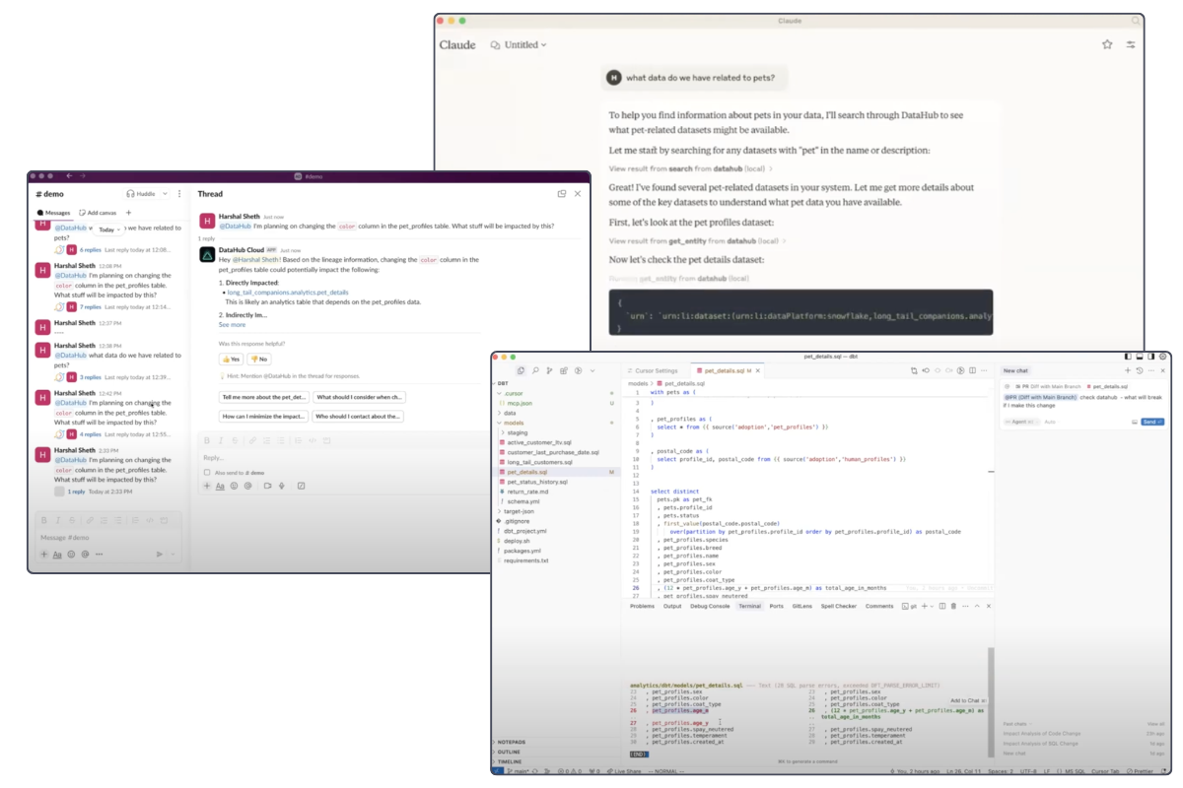
Task: Kill the terminal with trash icon
Action: [x=953, y=606]
